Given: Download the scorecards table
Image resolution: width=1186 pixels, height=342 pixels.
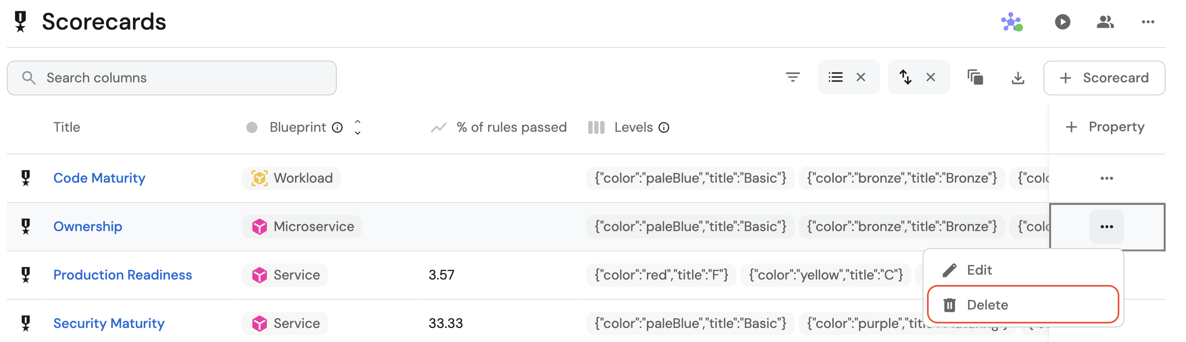Looking at the screenshot, I should click(1018, 78).
